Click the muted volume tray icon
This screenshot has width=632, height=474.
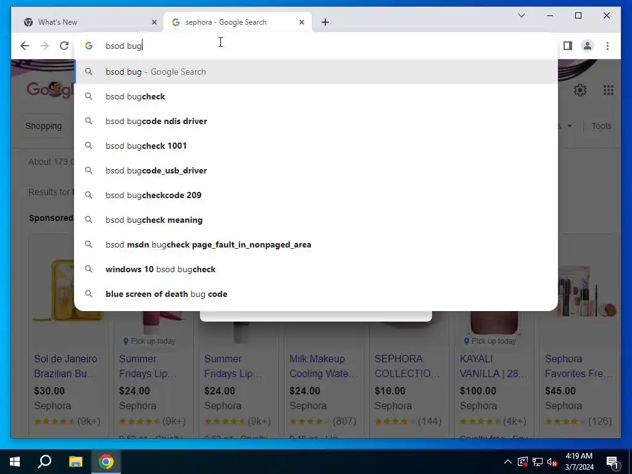pos(552,462)
